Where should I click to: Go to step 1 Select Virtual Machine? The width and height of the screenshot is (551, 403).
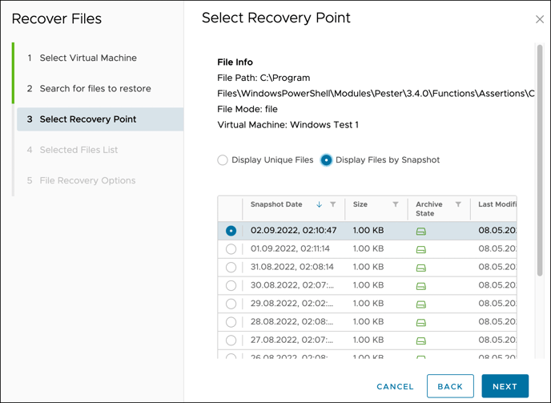88,58
